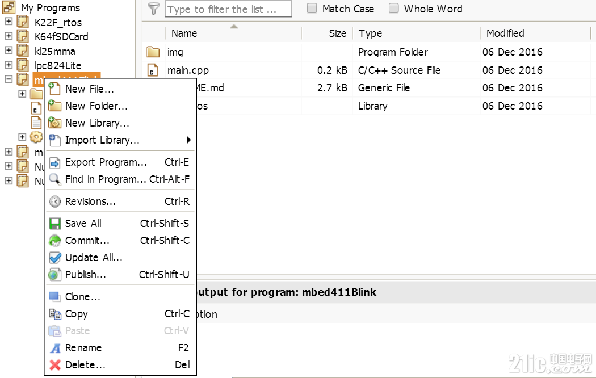This screenshot has height=378, width=596.
Task: Click the Import Library icon in menu
Action: point(54,140)
